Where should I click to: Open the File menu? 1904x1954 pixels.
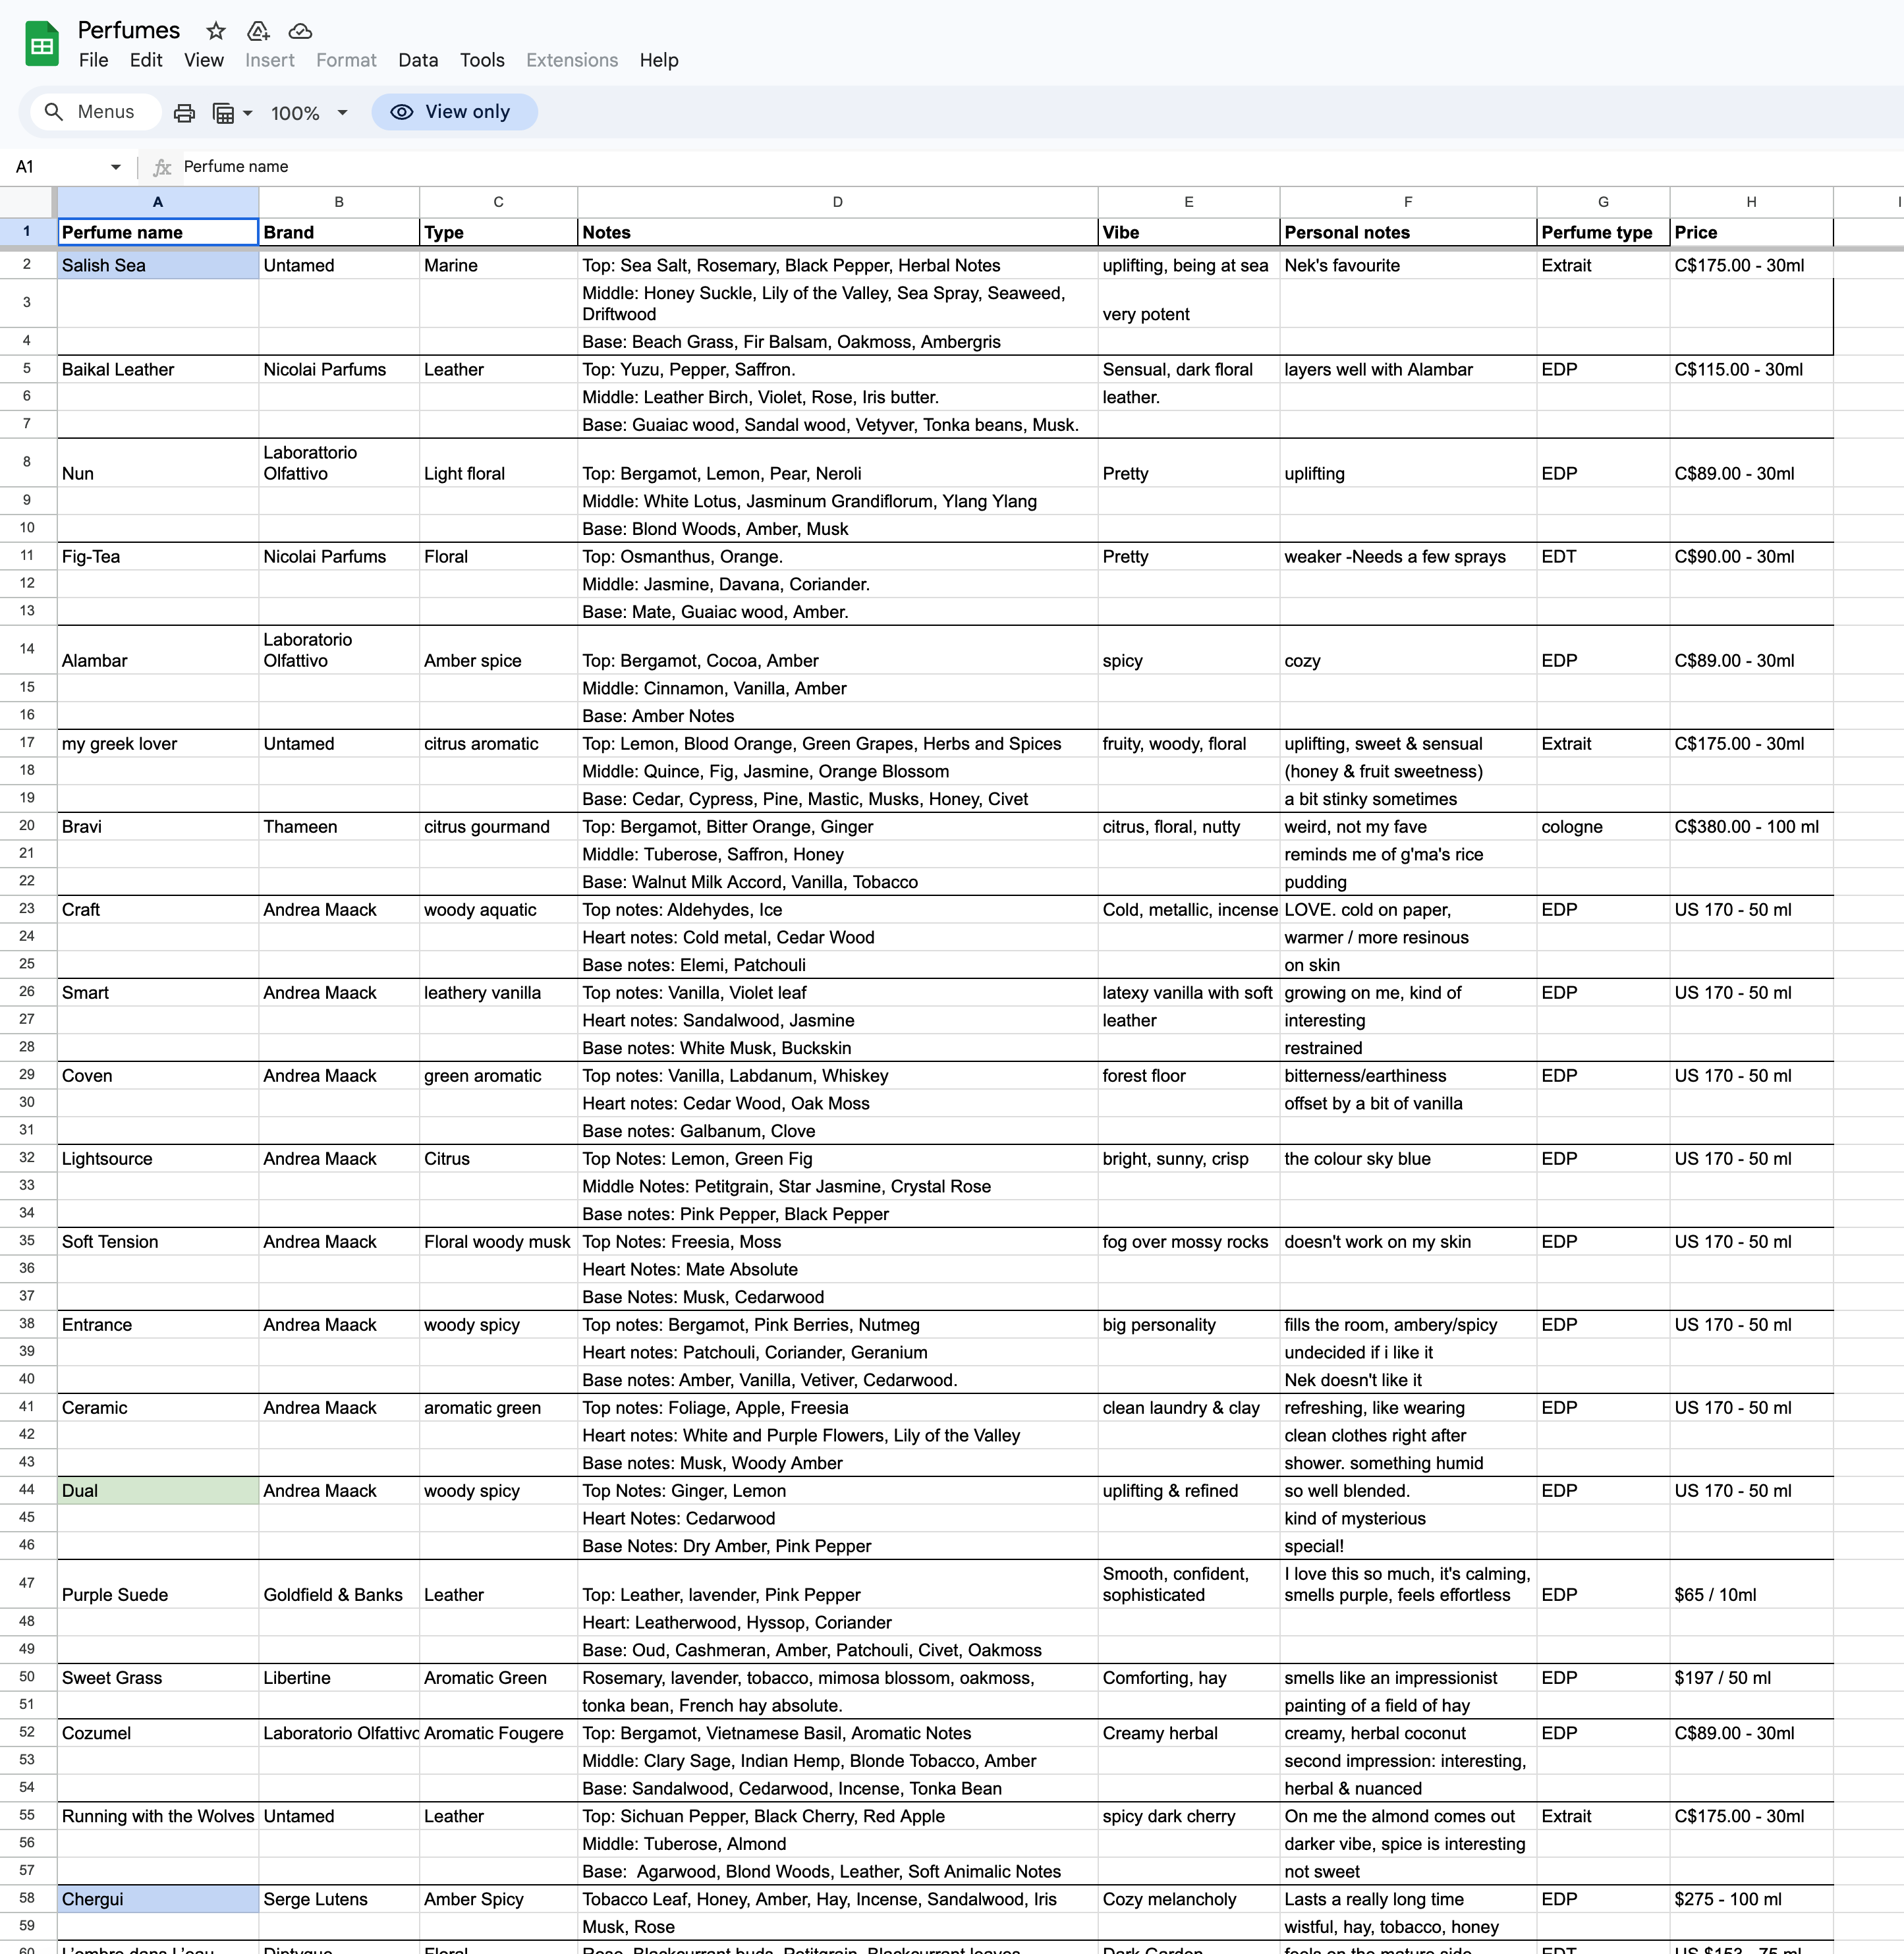93,60
